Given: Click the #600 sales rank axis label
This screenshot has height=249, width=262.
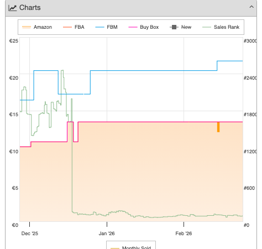Looking at the screenshot, I should point(249,188).
